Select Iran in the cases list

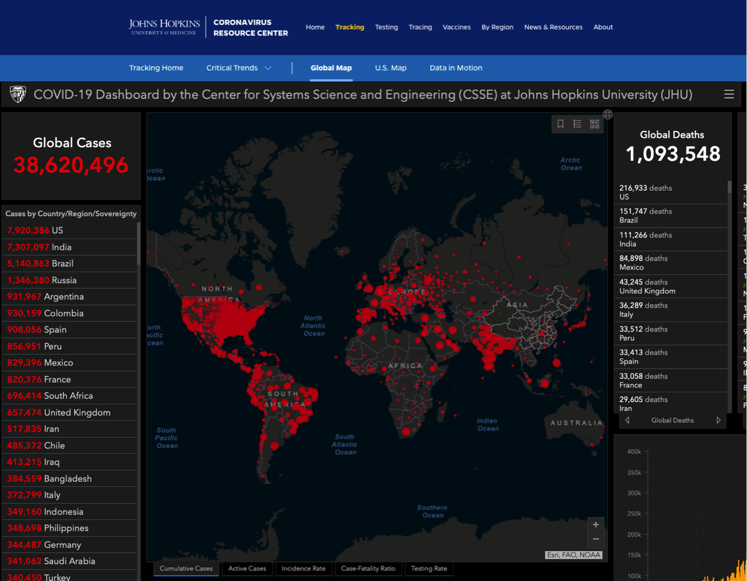pyautogui.click(x=69, y=429)
